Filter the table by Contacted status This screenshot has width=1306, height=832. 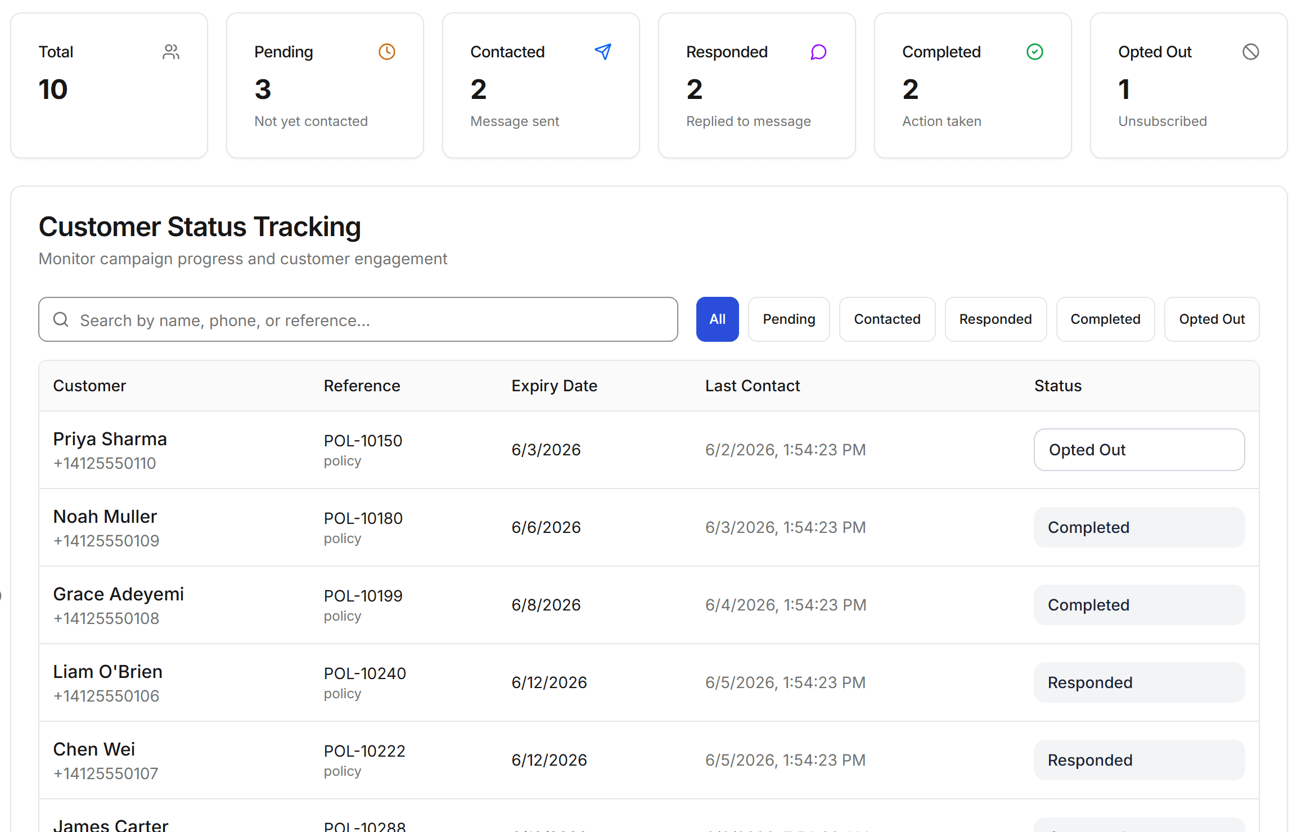point(888,319)
